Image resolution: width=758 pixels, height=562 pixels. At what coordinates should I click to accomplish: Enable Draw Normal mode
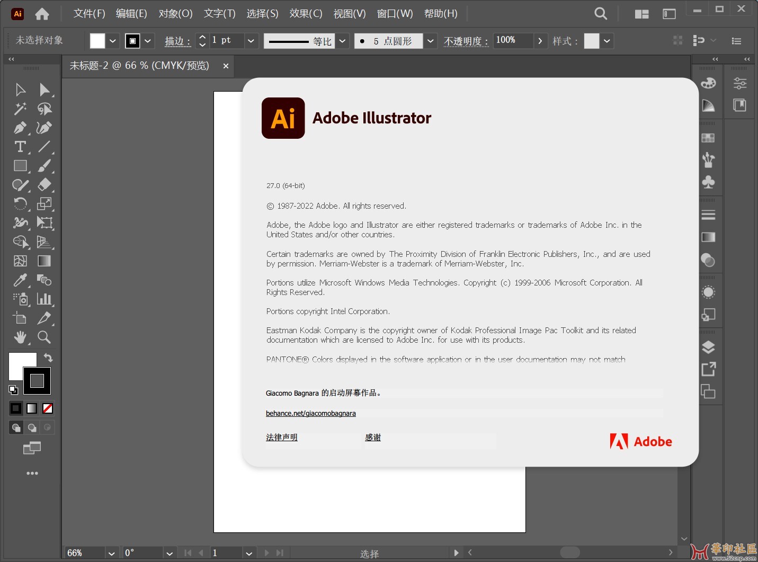click(16, 427)
